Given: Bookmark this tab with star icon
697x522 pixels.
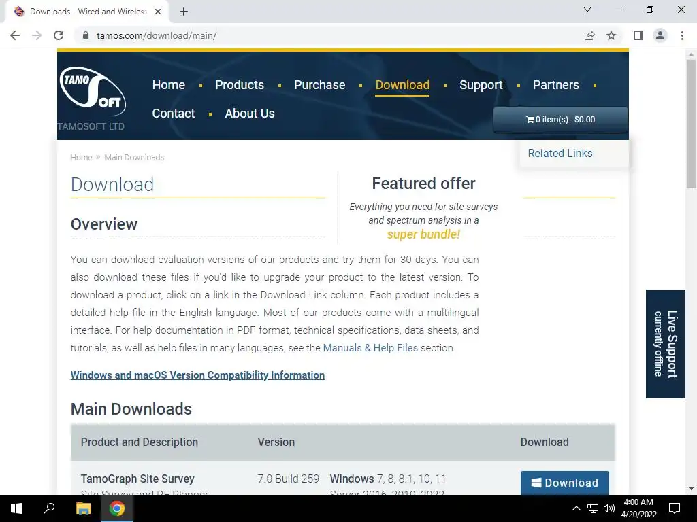Looking at the screenshot, I should [611, 35].
